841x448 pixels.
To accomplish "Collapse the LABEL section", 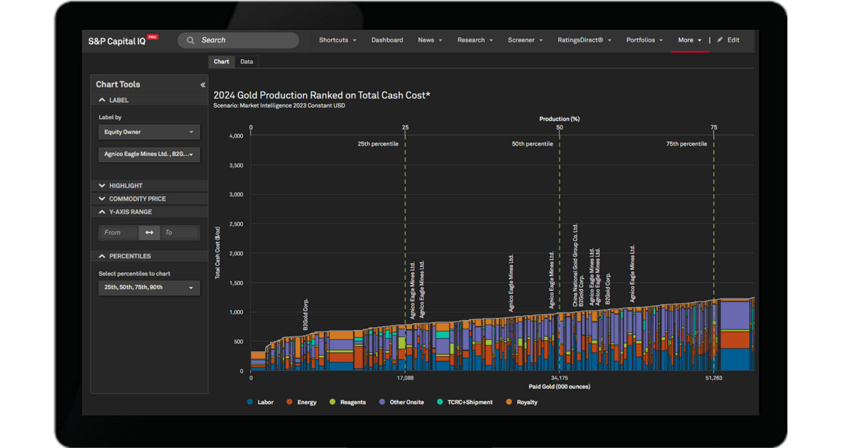I will [x=149, y=100].
